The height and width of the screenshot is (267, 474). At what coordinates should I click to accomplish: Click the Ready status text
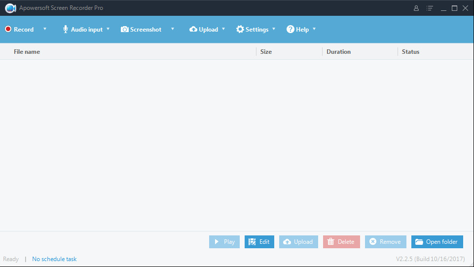pyautogui.click(x=11, y=259)
